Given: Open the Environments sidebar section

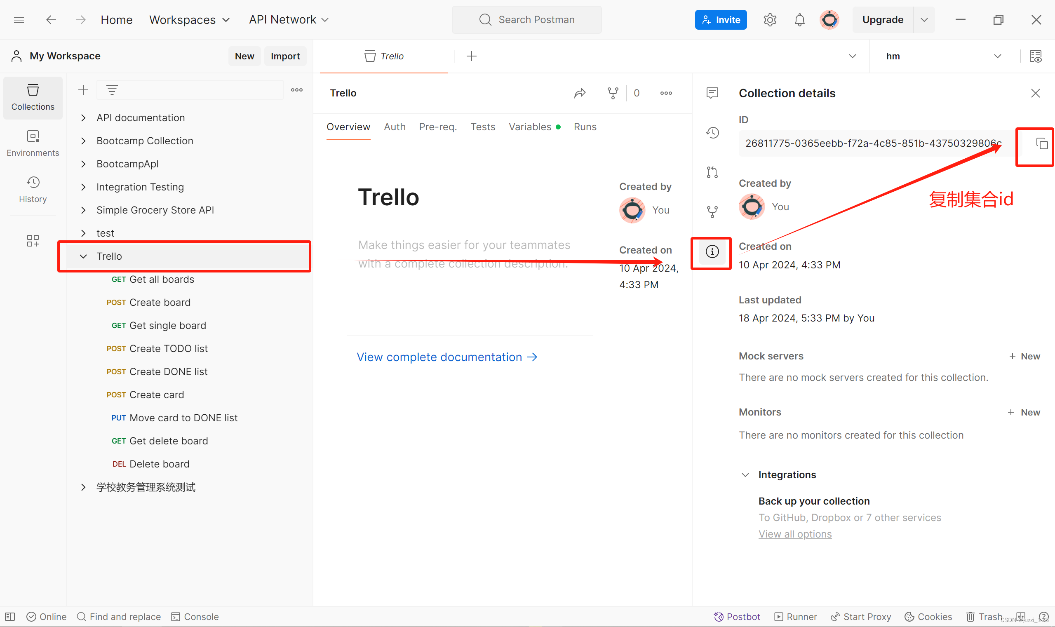Looking at the screenshot, I should tap(33, 143).
